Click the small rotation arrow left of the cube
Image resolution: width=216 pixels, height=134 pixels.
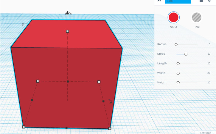point(23,24)
